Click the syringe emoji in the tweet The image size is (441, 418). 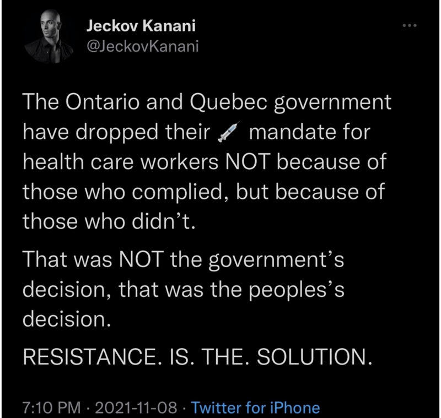click(227, 134)
